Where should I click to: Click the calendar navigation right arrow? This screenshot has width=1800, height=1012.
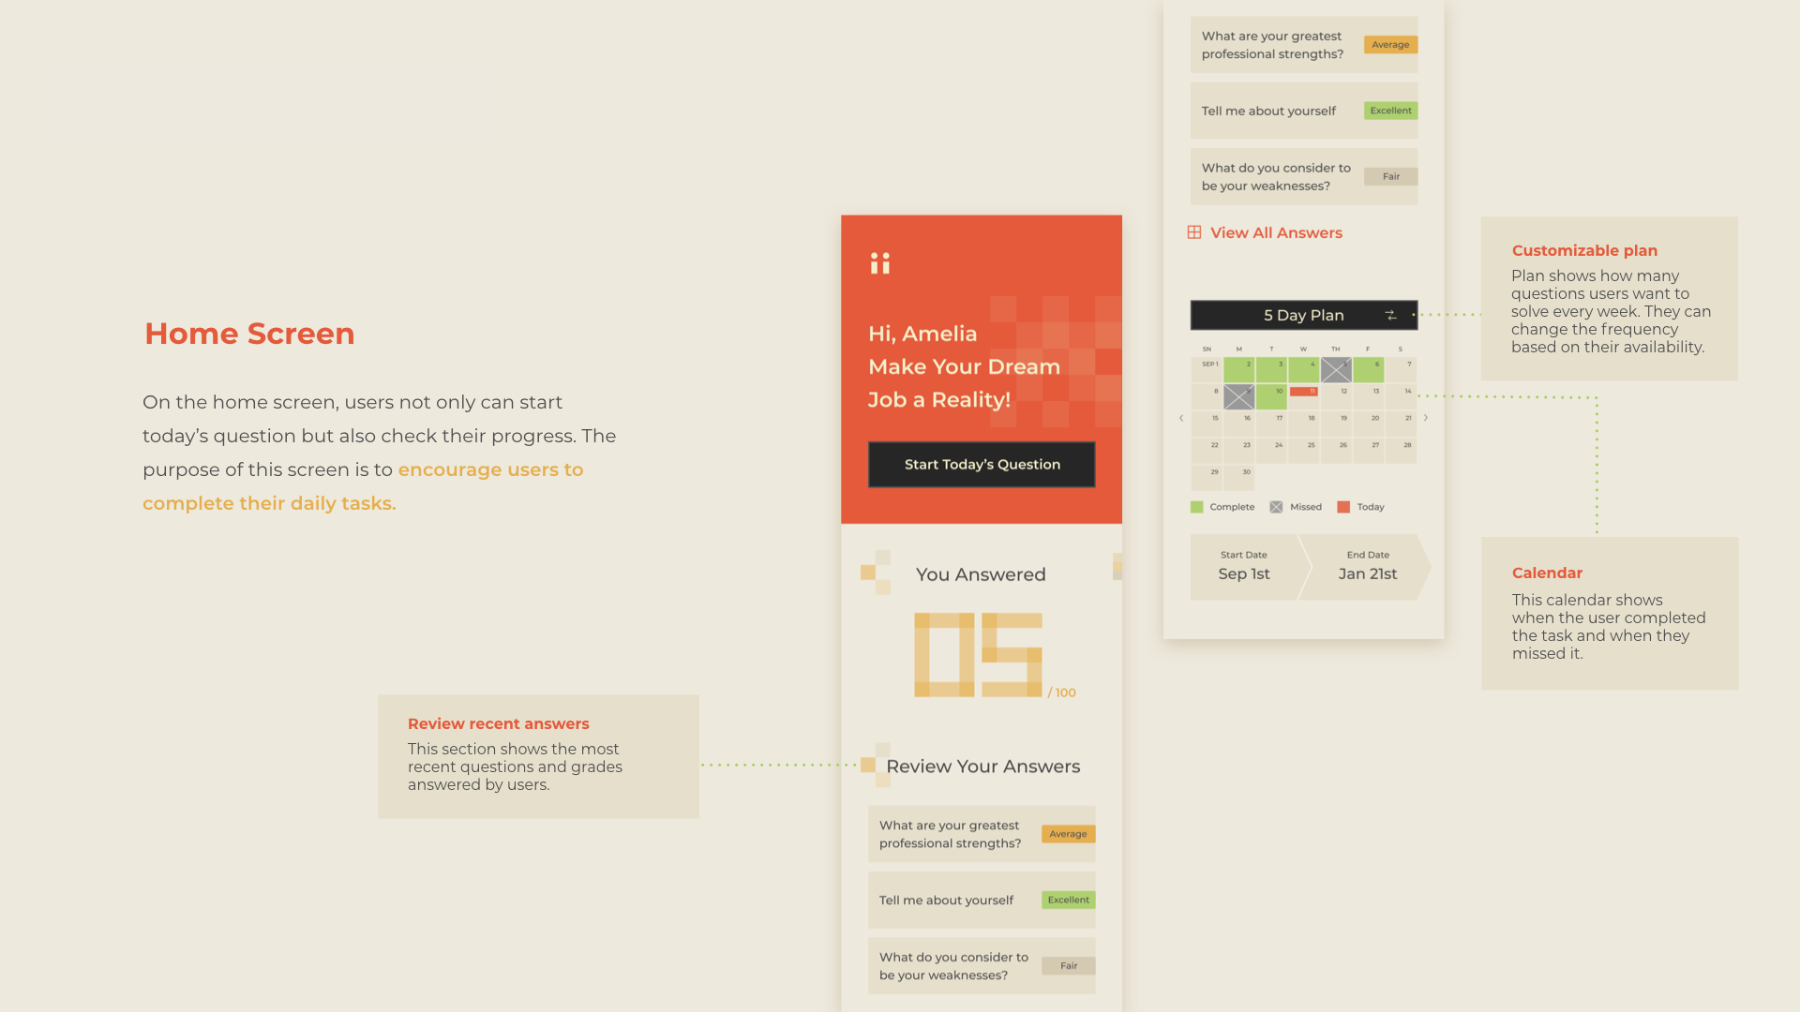[x=1425, y=418]
